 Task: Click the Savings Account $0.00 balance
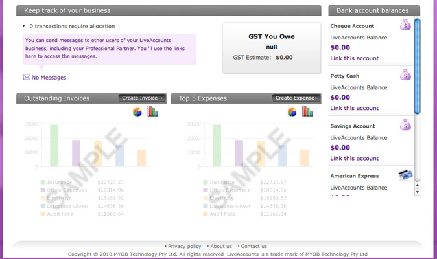coord(340,148)
